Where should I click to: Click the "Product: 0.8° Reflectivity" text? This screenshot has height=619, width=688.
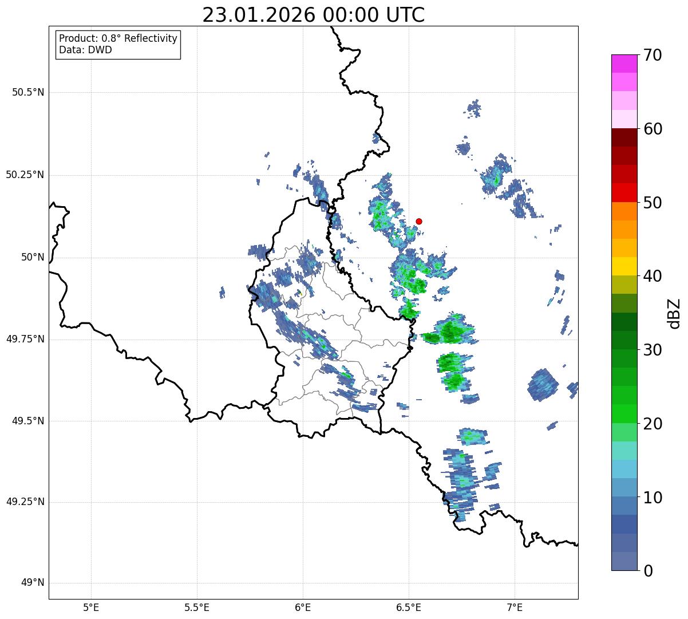[x=118, y=38]
